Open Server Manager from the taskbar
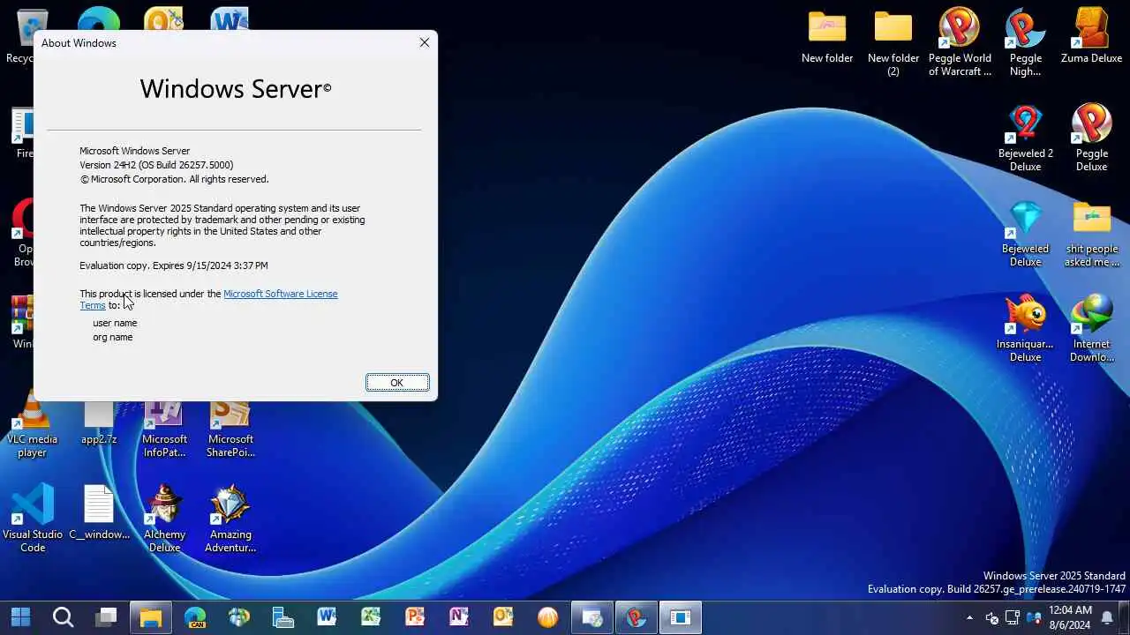 coord(283,617)
